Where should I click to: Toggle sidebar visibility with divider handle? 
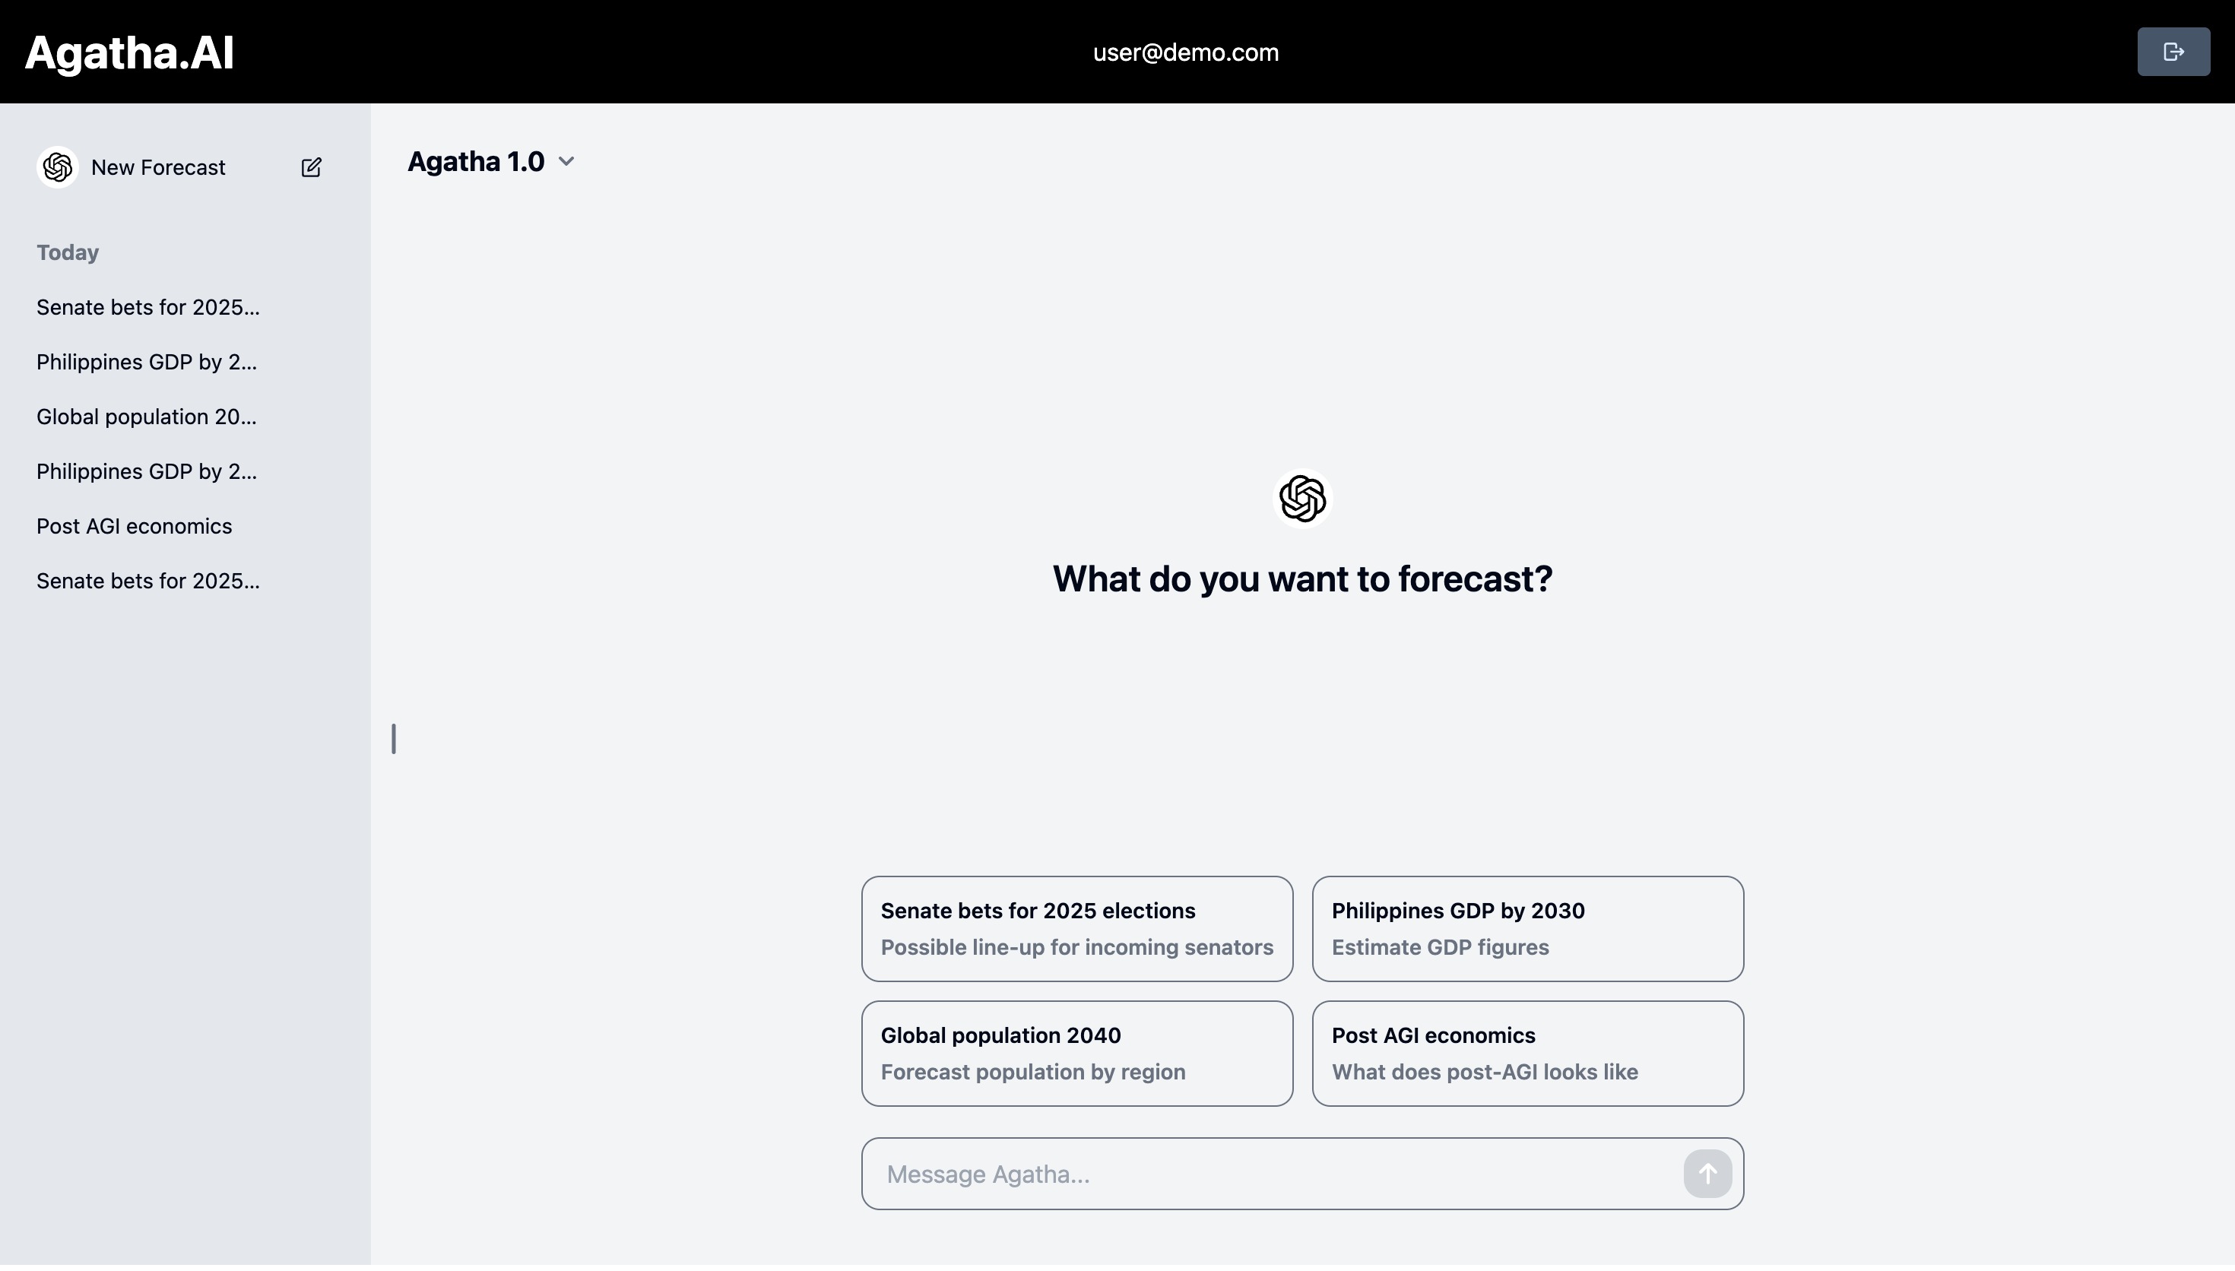pos(393,738)
